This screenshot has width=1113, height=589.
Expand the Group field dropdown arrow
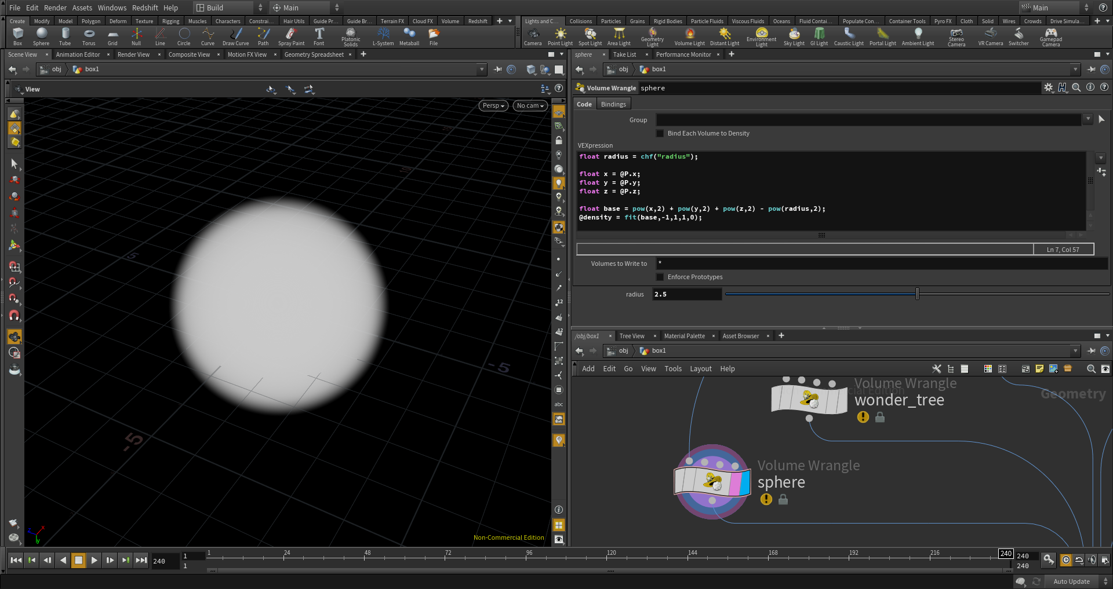[1087, 119]
